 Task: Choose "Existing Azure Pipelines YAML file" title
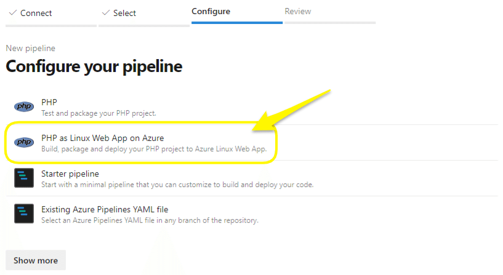[105, 210]
